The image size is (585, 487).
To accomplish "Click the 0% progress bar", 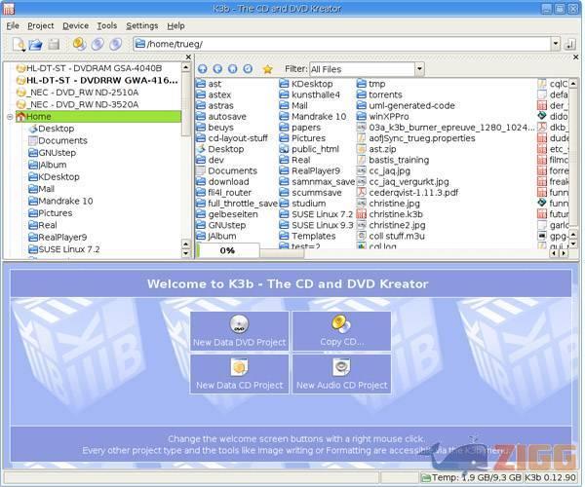I will coord(226,250).
